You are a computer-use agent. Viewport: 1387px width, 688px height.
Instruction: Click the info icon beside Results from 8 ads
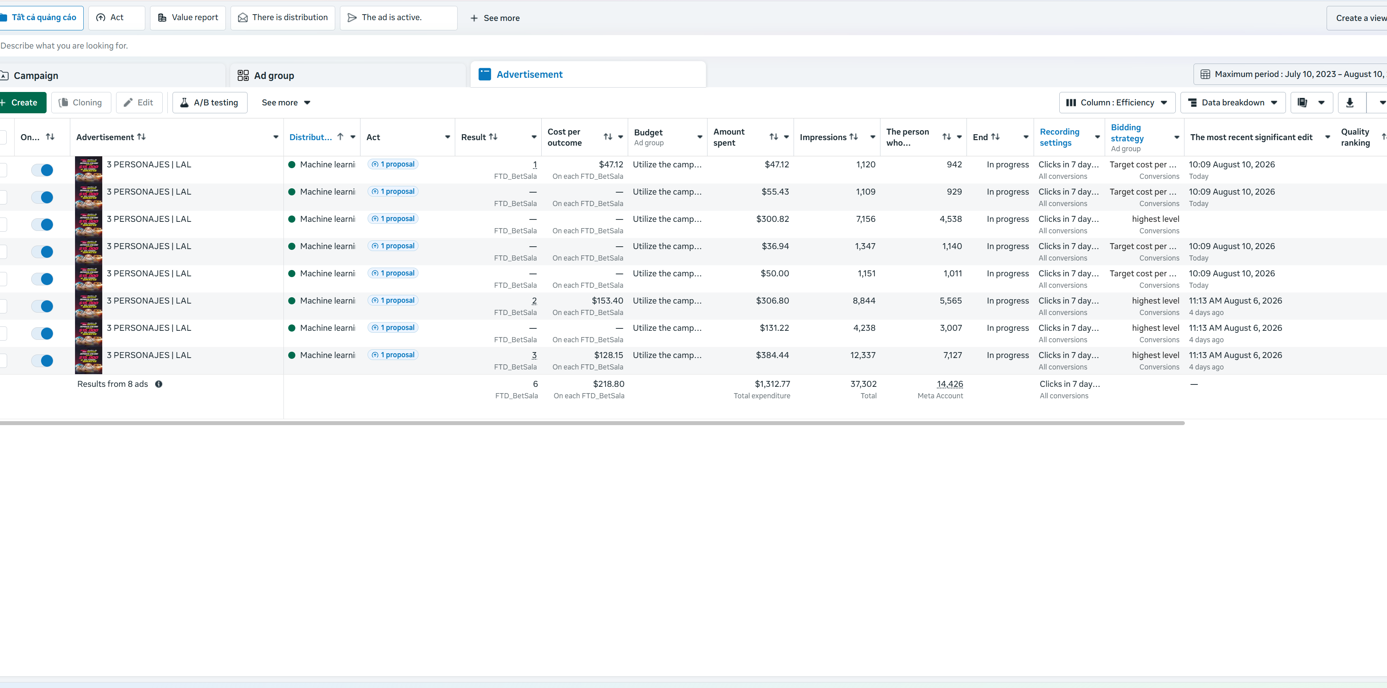coord(159,384)
